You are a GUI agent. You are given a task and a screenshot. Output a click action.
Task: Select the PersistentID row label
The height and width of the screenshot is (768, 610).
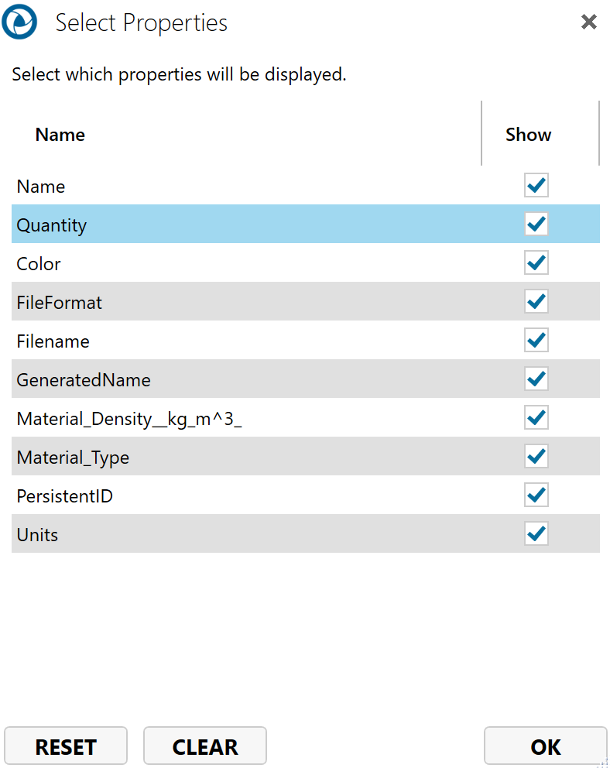tap(65, 496)
